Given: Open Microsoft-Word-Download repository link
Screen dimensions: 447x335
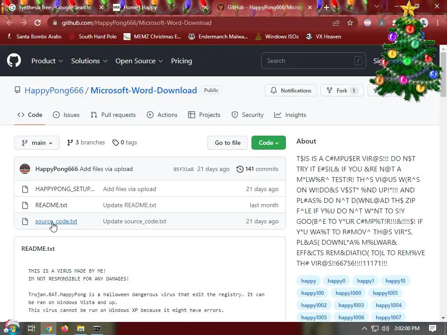Looking at the screenshot, I should coord(144,90).
